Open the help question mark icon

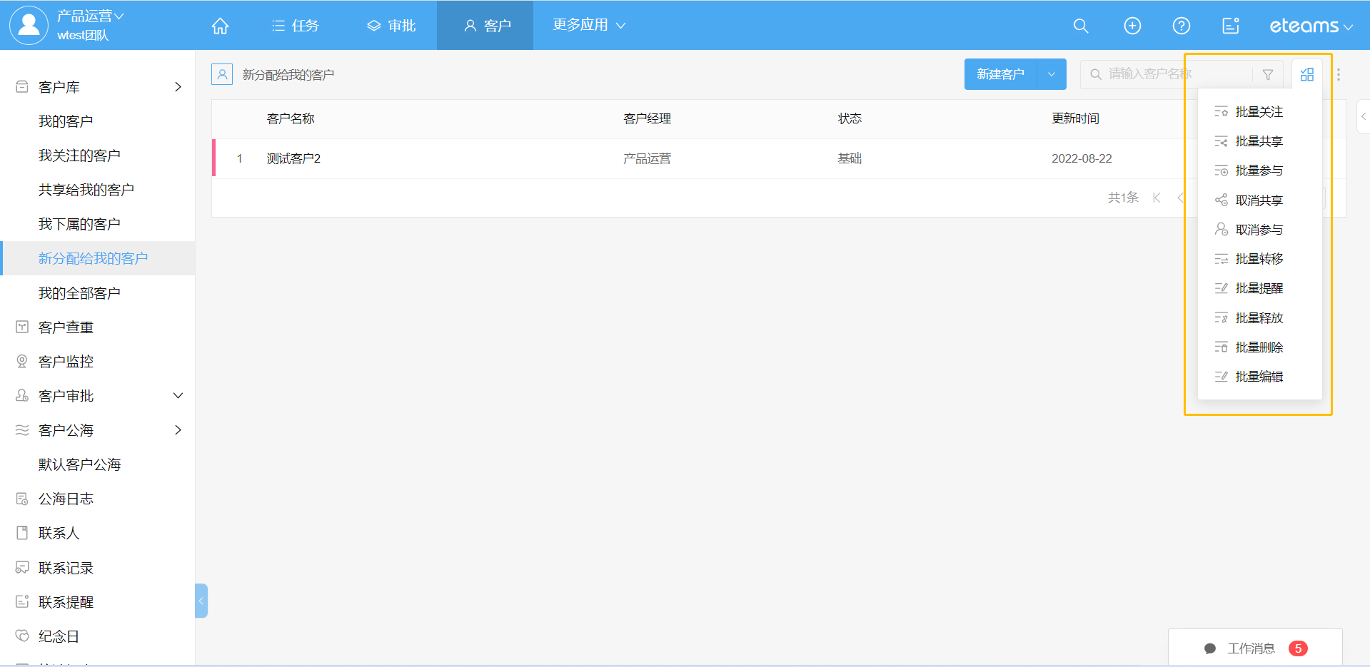(1181, 26)
